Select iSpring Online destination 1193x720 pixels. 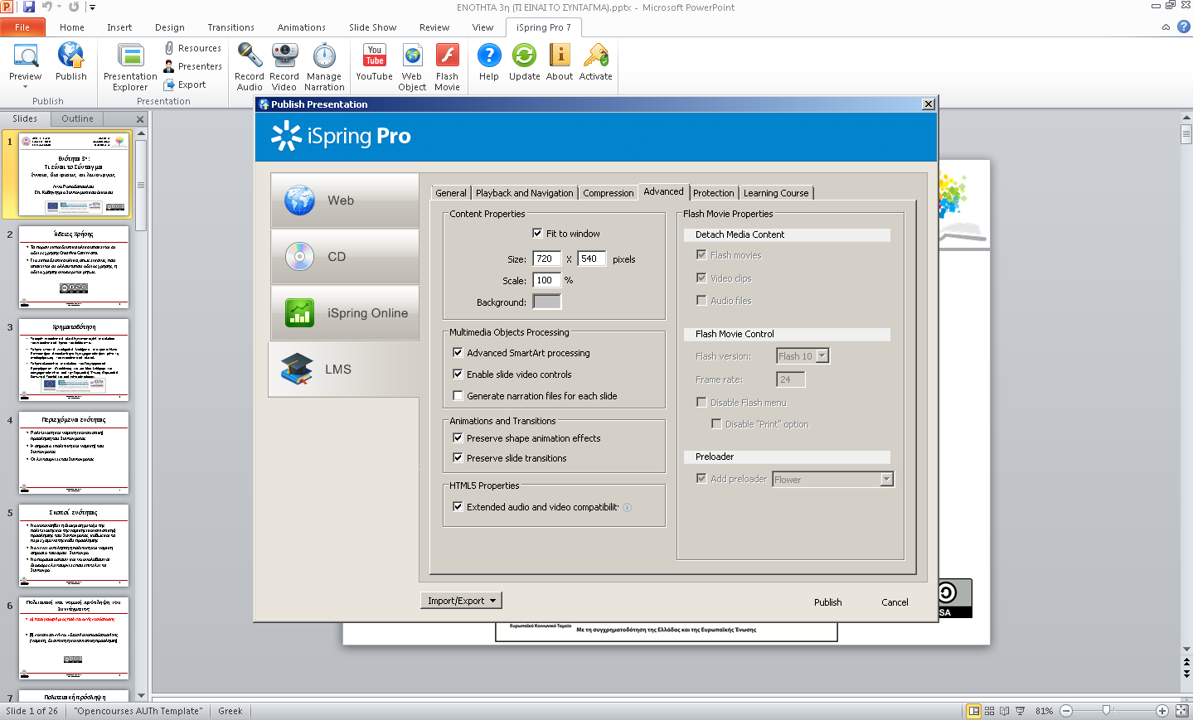coord(345,313)
